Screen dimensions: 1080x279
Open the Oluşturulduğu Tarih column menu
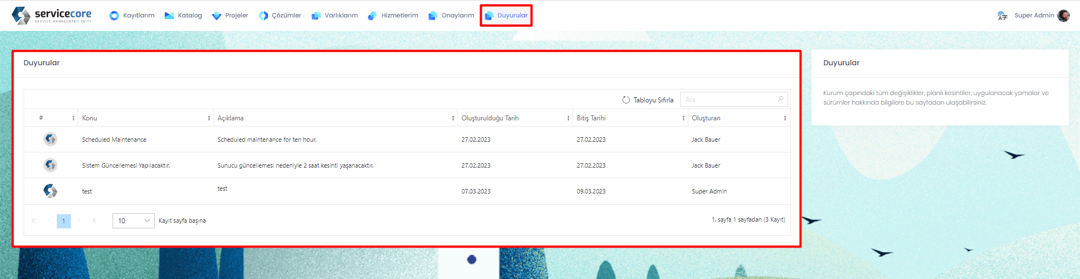click(568, 118)
